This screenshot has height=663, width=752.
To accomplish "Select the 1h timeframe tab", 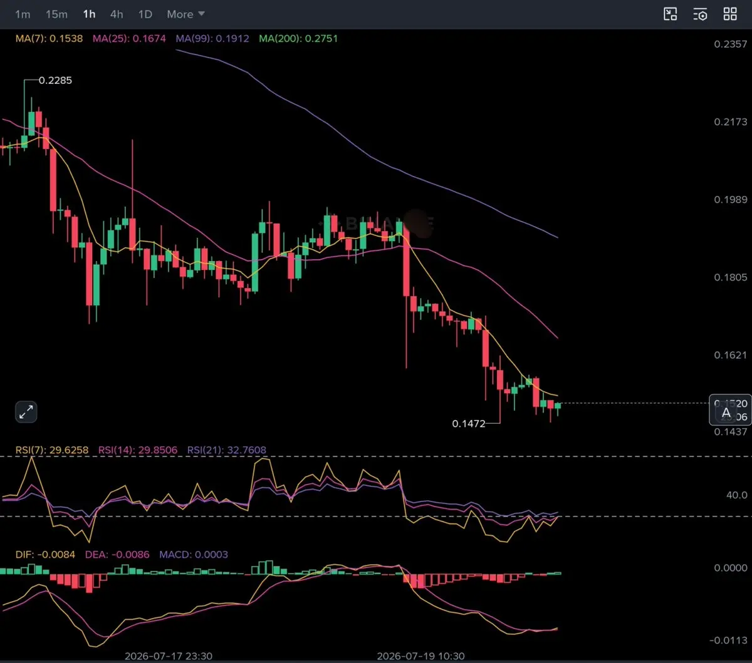I will (89, 14).
